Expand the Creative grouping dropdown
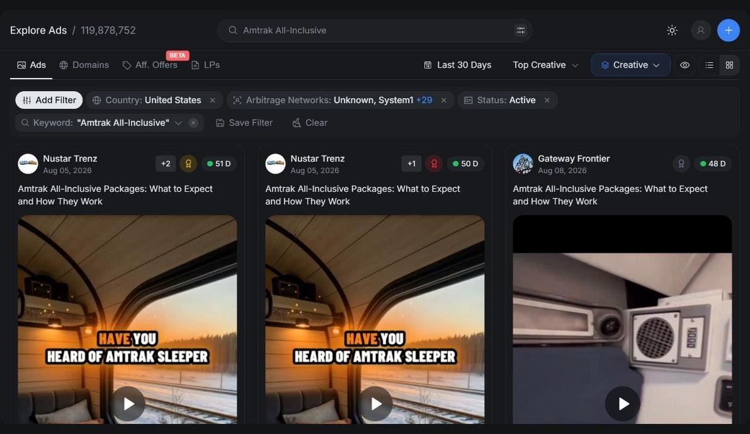 point(630,65)
